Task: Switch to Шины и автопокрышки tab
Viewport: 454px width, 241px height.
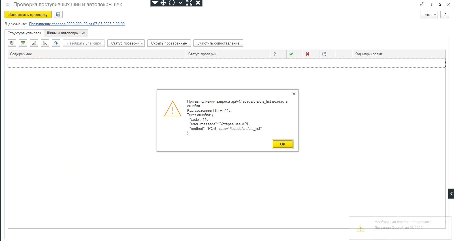Action: click(x=66, y=33)
